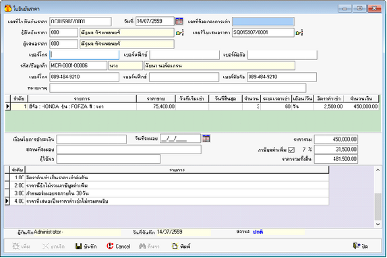The height and width of the screenshot is (258, 387).
Task: Click the empty mobile field in the top contact row
Action: (x=282, y=55)
